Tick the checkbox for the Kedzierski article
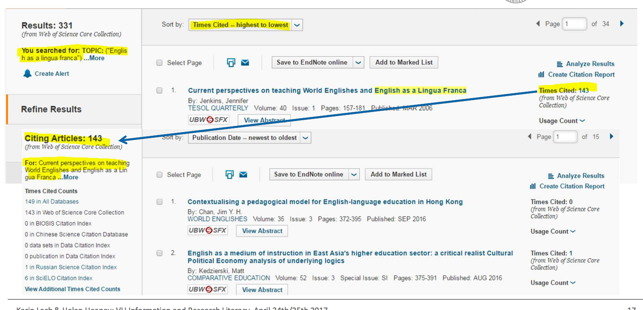The width and height of the screenshot is (643, 310). click(x=160, y=253)
